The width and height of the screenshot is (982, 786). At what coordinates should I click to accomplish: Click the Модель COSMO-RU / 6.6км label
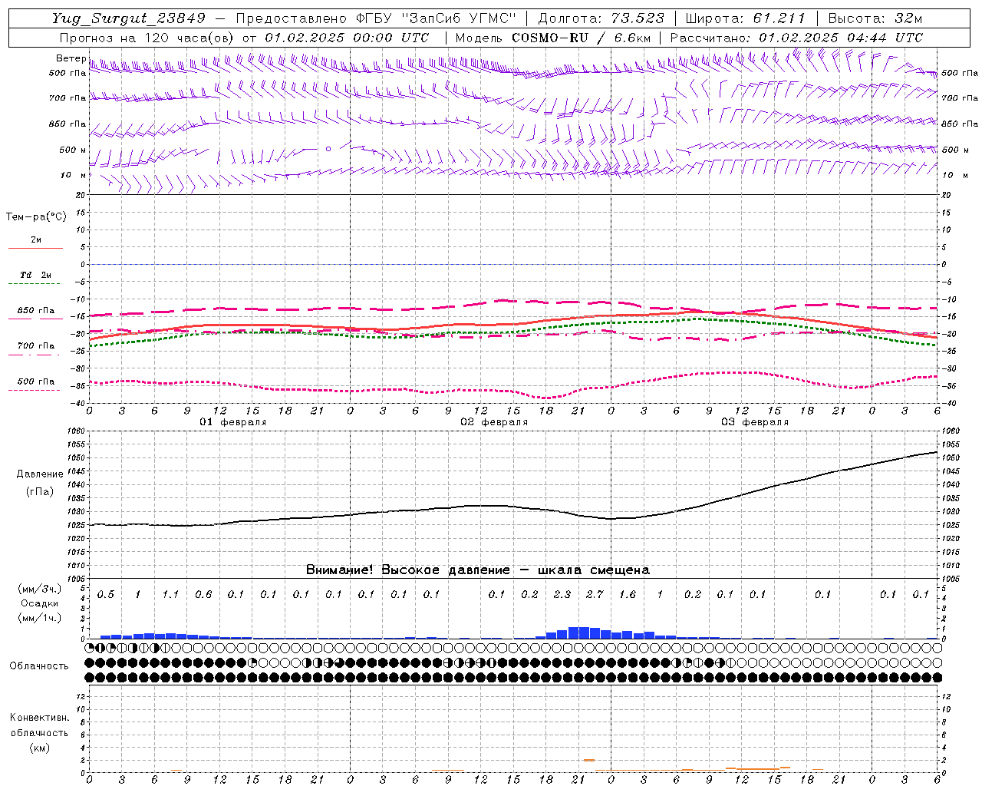553,38
